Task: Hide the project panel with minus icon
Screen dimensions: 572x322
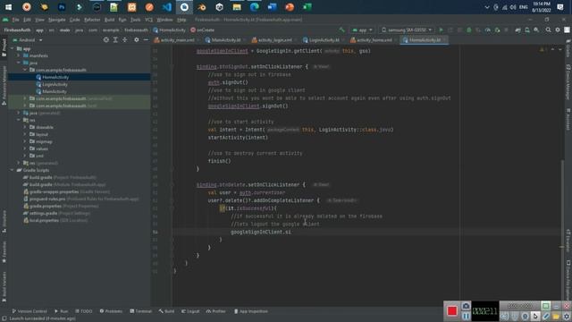Action: tap(146, 39)
